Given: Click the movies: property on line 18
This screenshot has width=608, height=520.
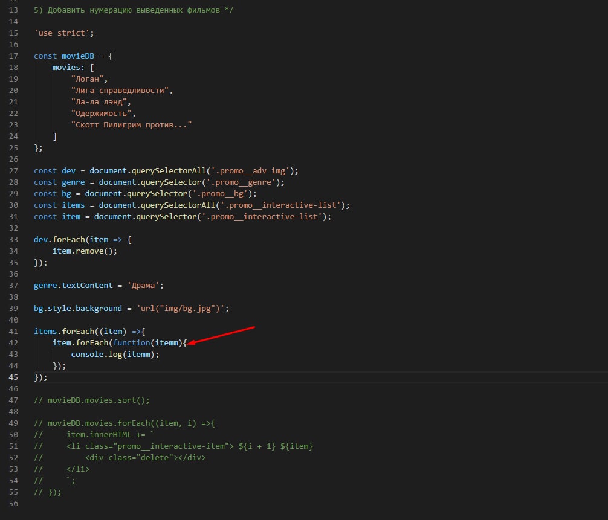Looking at the screenshot, I should point(69,68).
